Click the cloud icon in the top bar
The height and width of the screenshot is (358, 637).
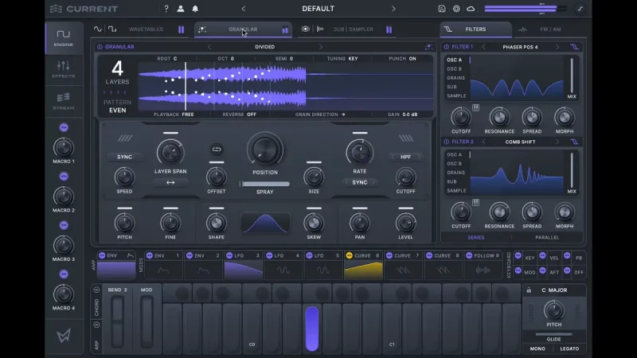pyautogui.click(x=471, y=9)
